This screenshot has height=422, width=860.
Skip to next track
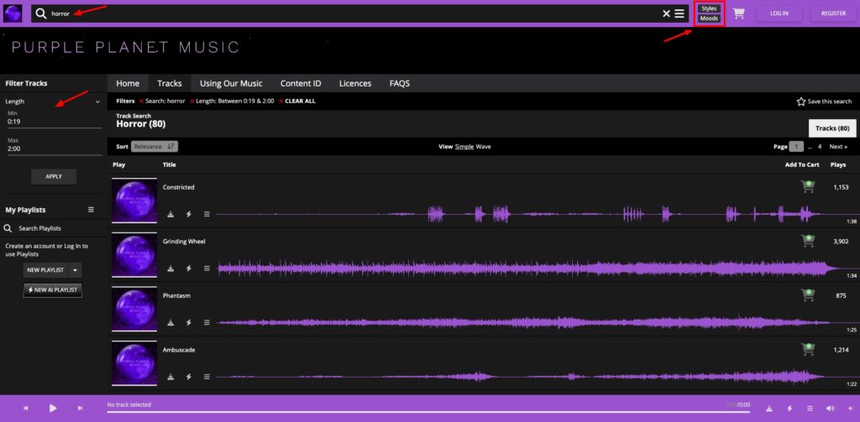80,409
